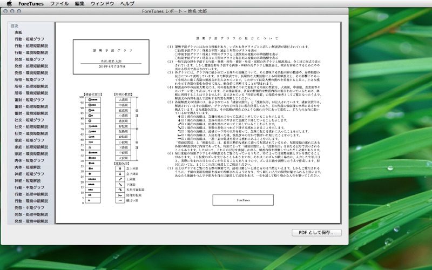
Task: Click the 運勢予想グラフ title box on the page
Action: (x=111, y=57)
